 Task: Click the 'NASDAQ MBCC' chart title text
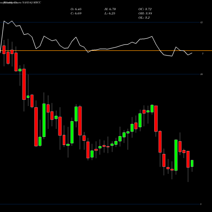click(x=32, y=3)
